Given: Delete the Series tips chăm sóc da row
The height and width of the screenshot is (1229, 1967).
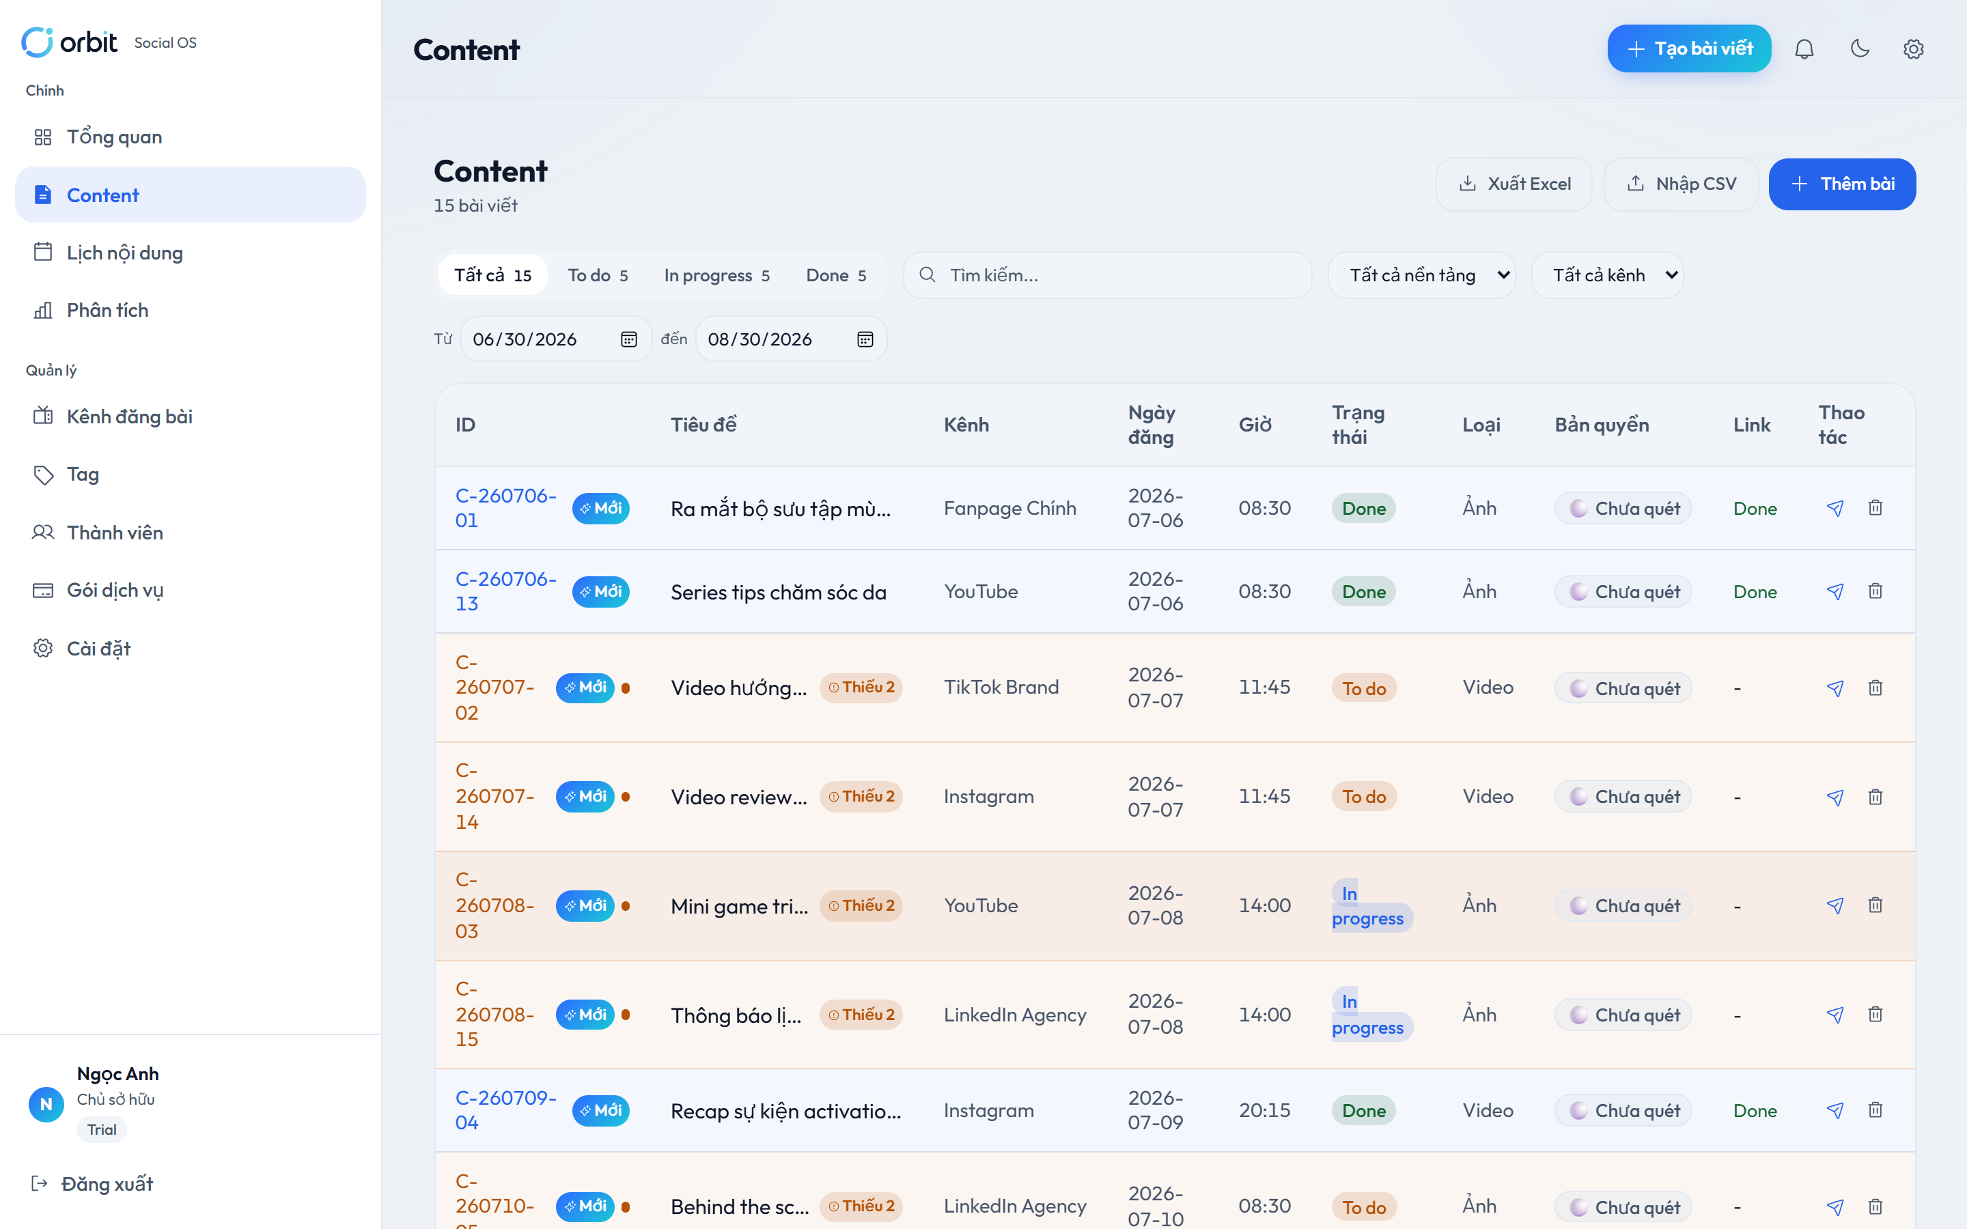Looking at the screenshot, I should [1875, 591].
